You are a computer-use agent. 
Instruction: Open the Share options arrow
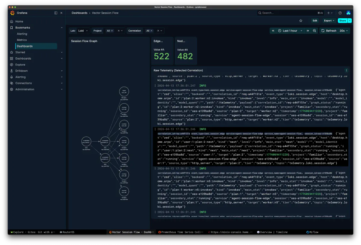click(x=350, y=21)
